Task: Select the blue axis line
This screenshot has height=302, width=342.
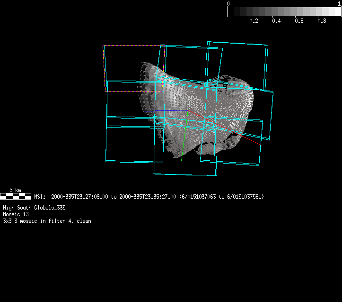Action: [x=166, y=111]
